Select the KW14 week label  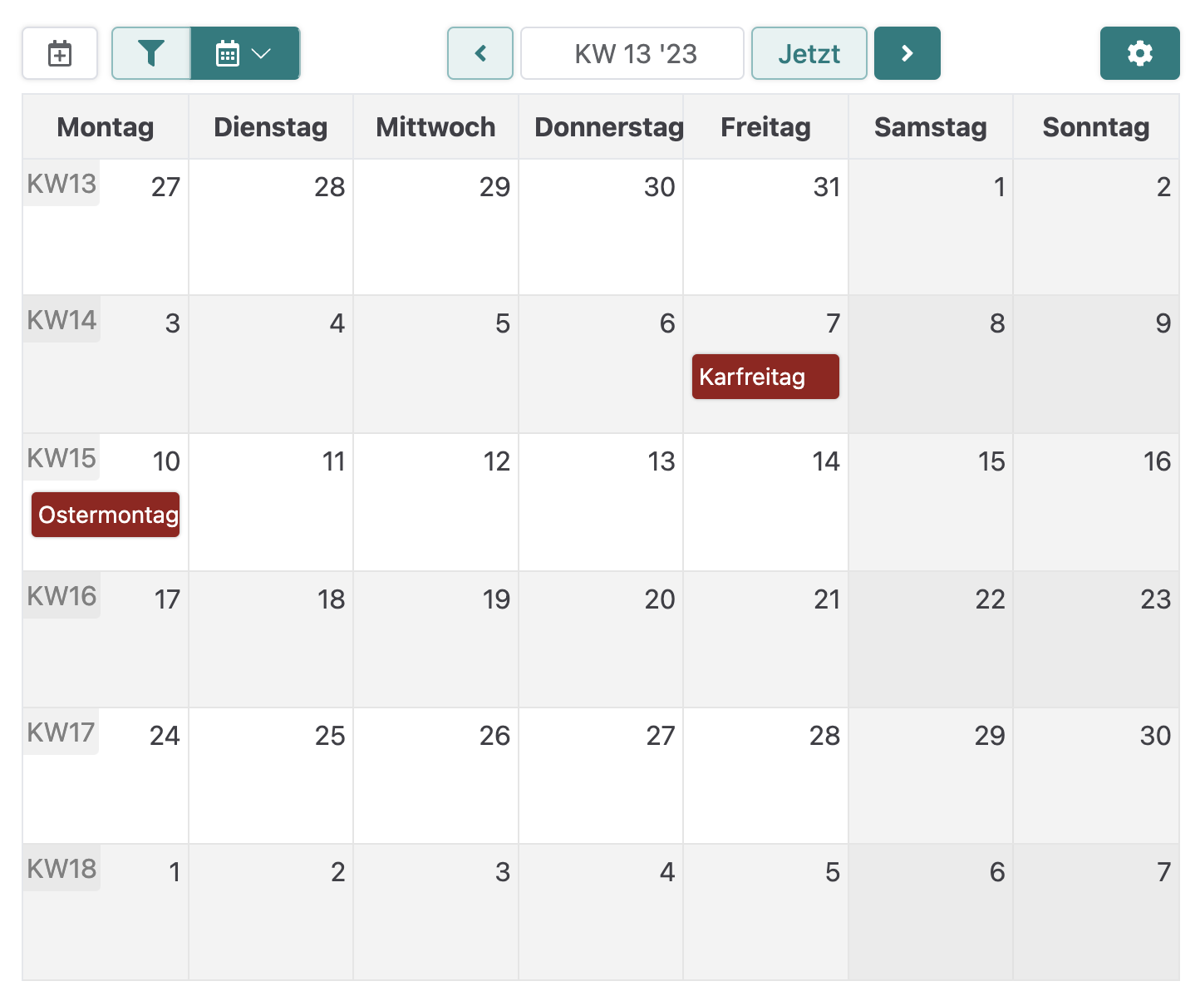(x=61, y=320)
